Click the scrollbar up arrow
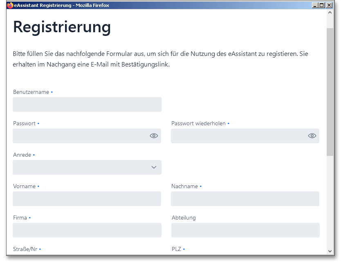Screen dimensions: 341x262 pyautogui.click(x=330, y=13)
